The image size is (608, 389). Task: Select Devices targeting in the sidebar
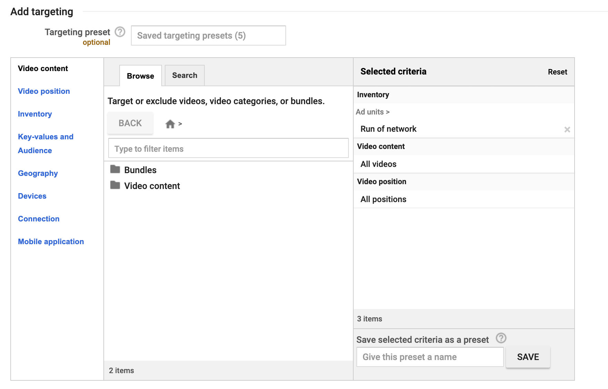[x=32, y=196]
